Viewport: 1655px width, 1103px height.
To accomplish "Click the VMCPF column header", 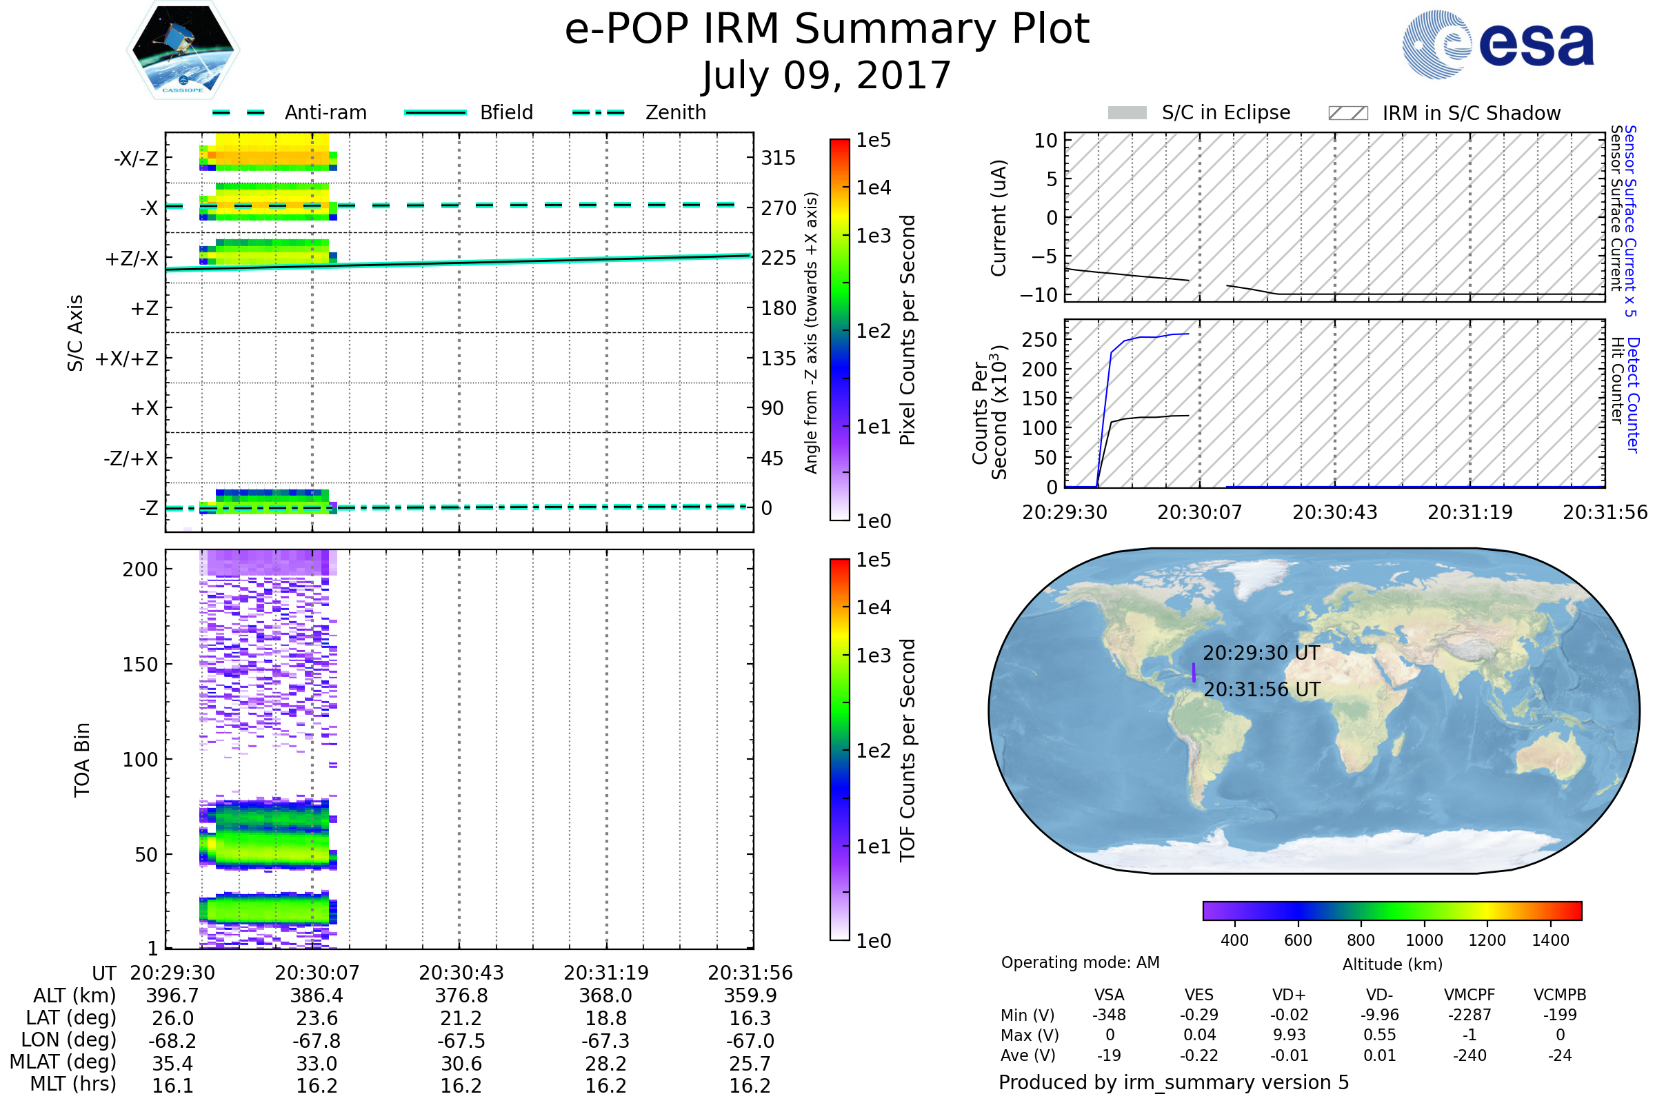I will [1470, 995].
